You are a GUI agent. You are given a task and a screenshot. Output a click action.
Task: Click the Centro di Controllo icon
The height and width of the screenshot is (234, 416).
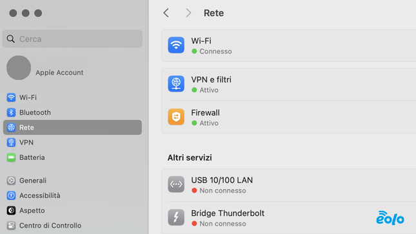[11, 226]
